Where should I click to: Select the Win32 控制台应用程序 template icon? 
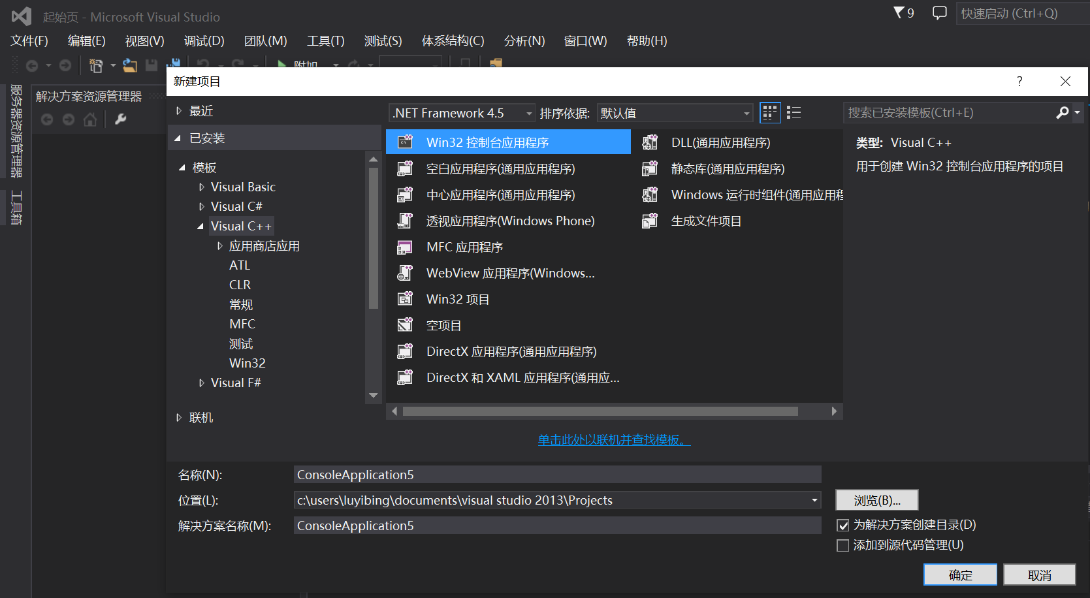click(x=406, y=142)
